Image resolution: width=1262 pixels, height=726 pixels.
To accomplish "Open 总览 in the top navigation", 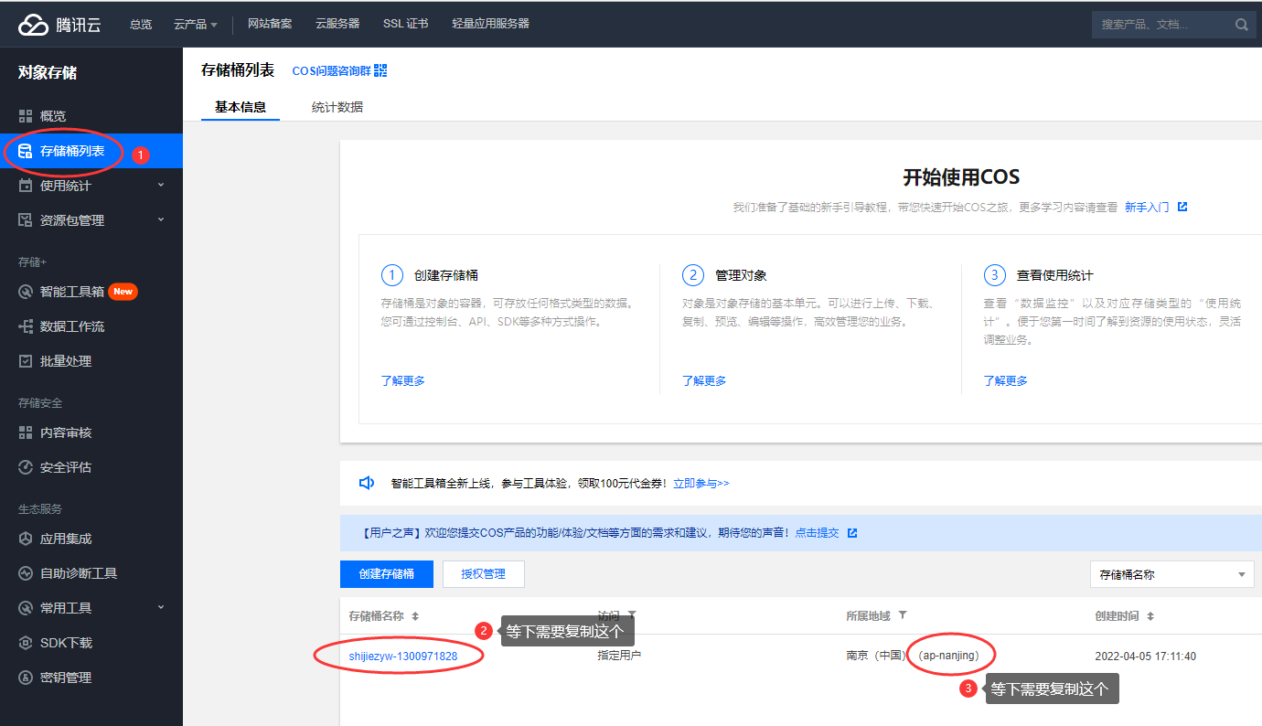I will (141, 24).
